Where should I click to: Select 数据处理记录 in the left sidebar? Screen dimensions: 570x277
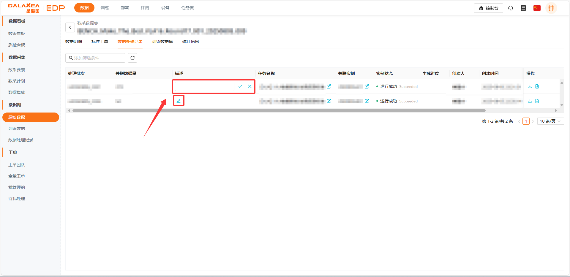tap(21, 140)
